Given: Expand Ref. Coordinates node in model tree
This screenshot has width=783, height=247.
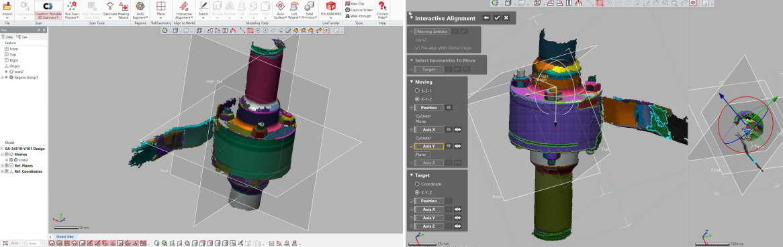Looking at the screenshot, I should (x=2, y=171).
